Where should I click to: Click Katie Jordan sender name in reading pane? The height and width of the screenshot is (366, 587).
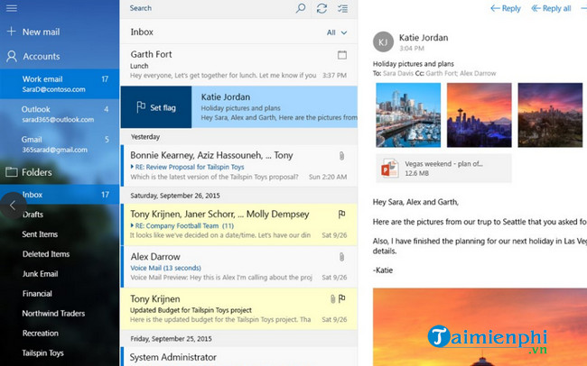click(424, 38)
